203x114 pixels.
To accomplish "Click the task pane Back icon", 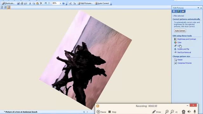I will [174, 11].
